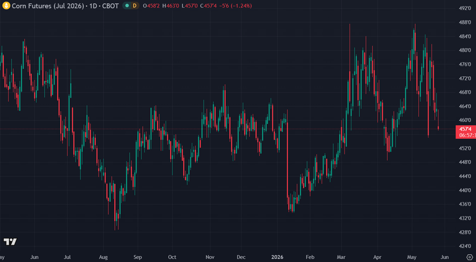Click the 1D interval label in title

click(93, 6)
